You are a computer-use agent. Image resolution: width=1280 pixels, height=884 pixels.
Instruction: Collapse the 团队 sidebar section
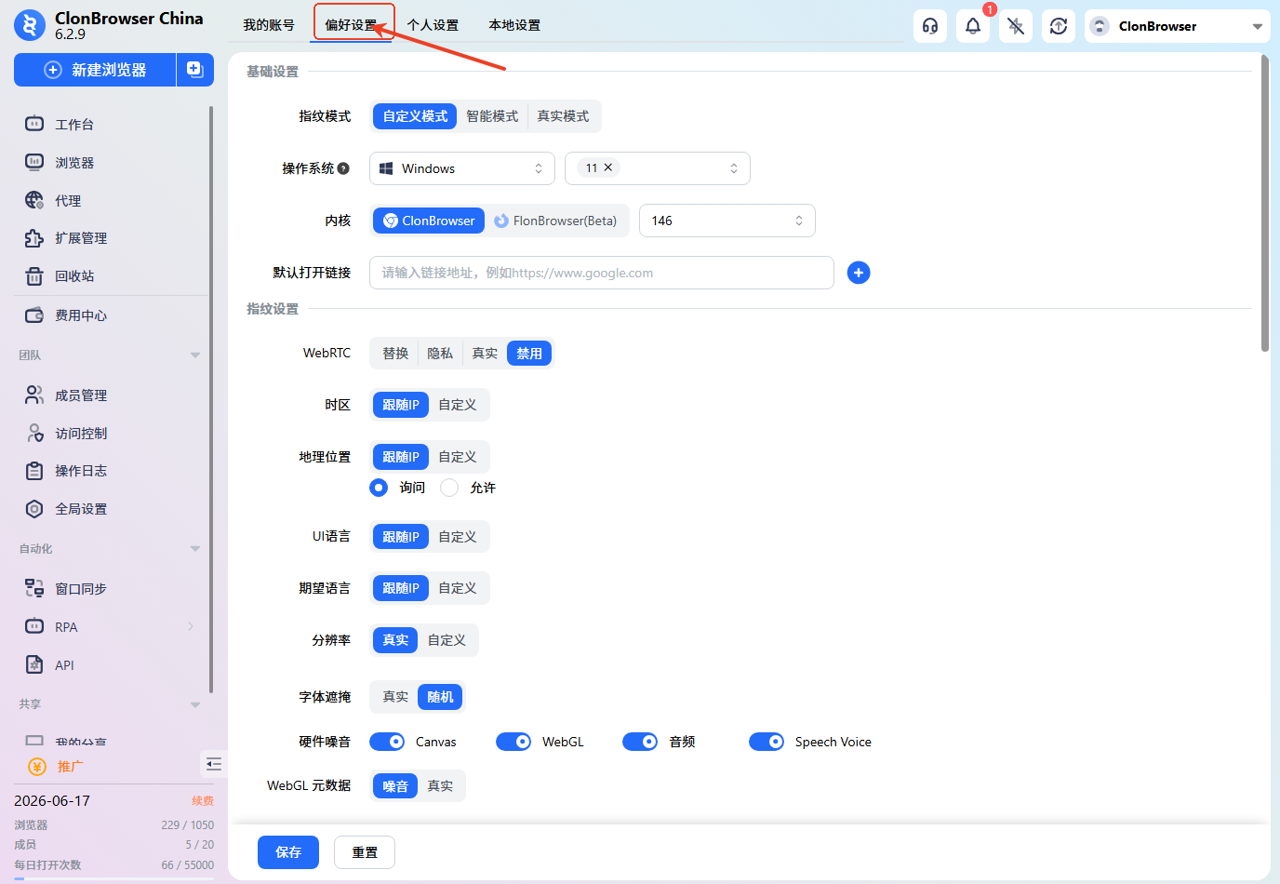click(195, 355)
